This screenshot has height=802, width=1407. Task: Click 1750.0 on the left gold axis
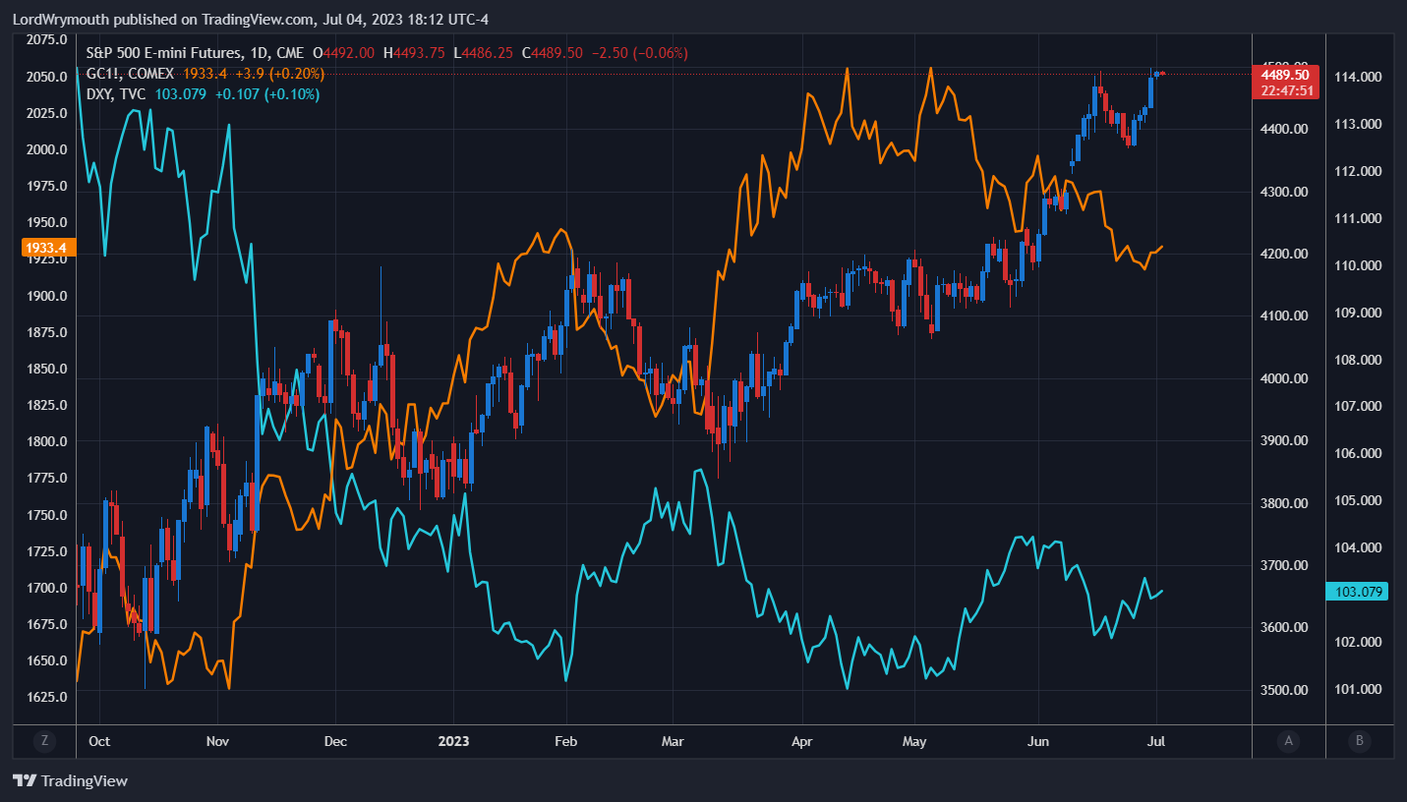coord(47,515)
